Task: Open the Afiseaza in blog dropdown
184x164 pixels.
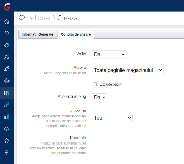Action: (99, 97)
